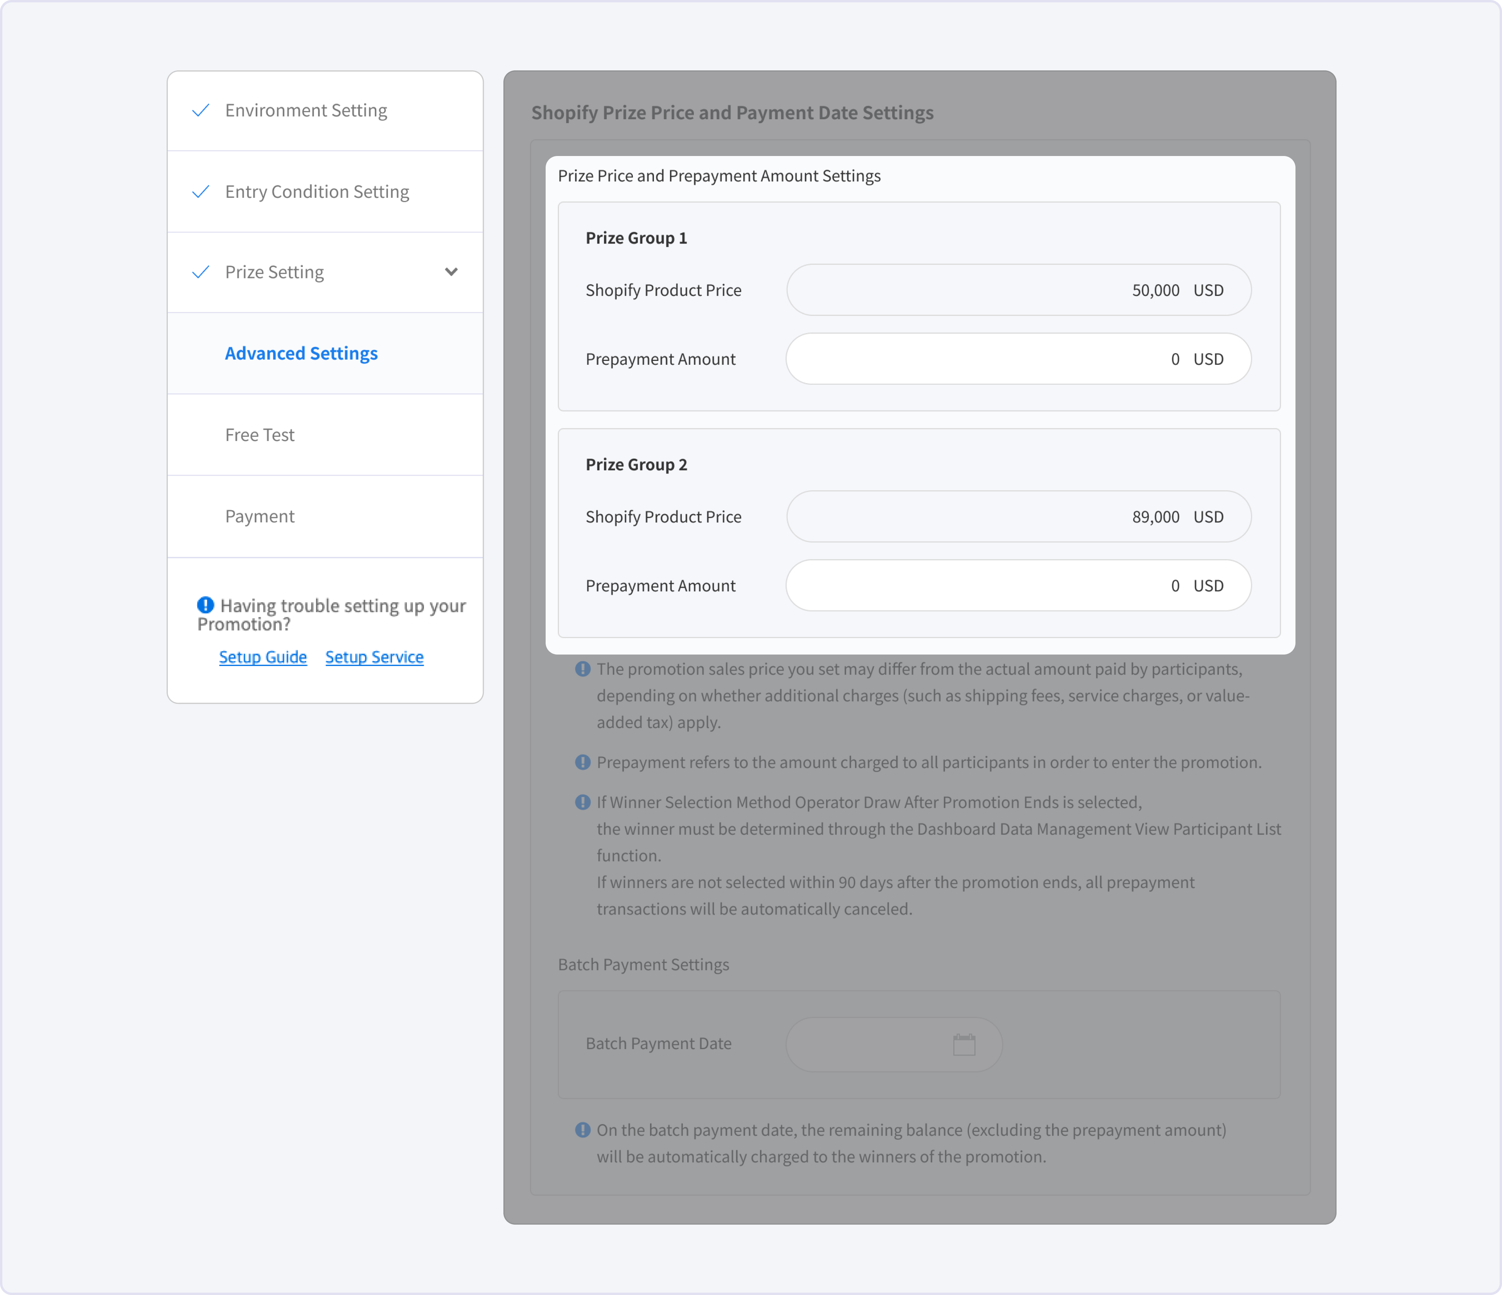This screenshot has height=1295, width=1502.
Task: Click Shopify Prize Price and Payment Date Settings title
Action: pyautogui.click(x=732, y=113)
